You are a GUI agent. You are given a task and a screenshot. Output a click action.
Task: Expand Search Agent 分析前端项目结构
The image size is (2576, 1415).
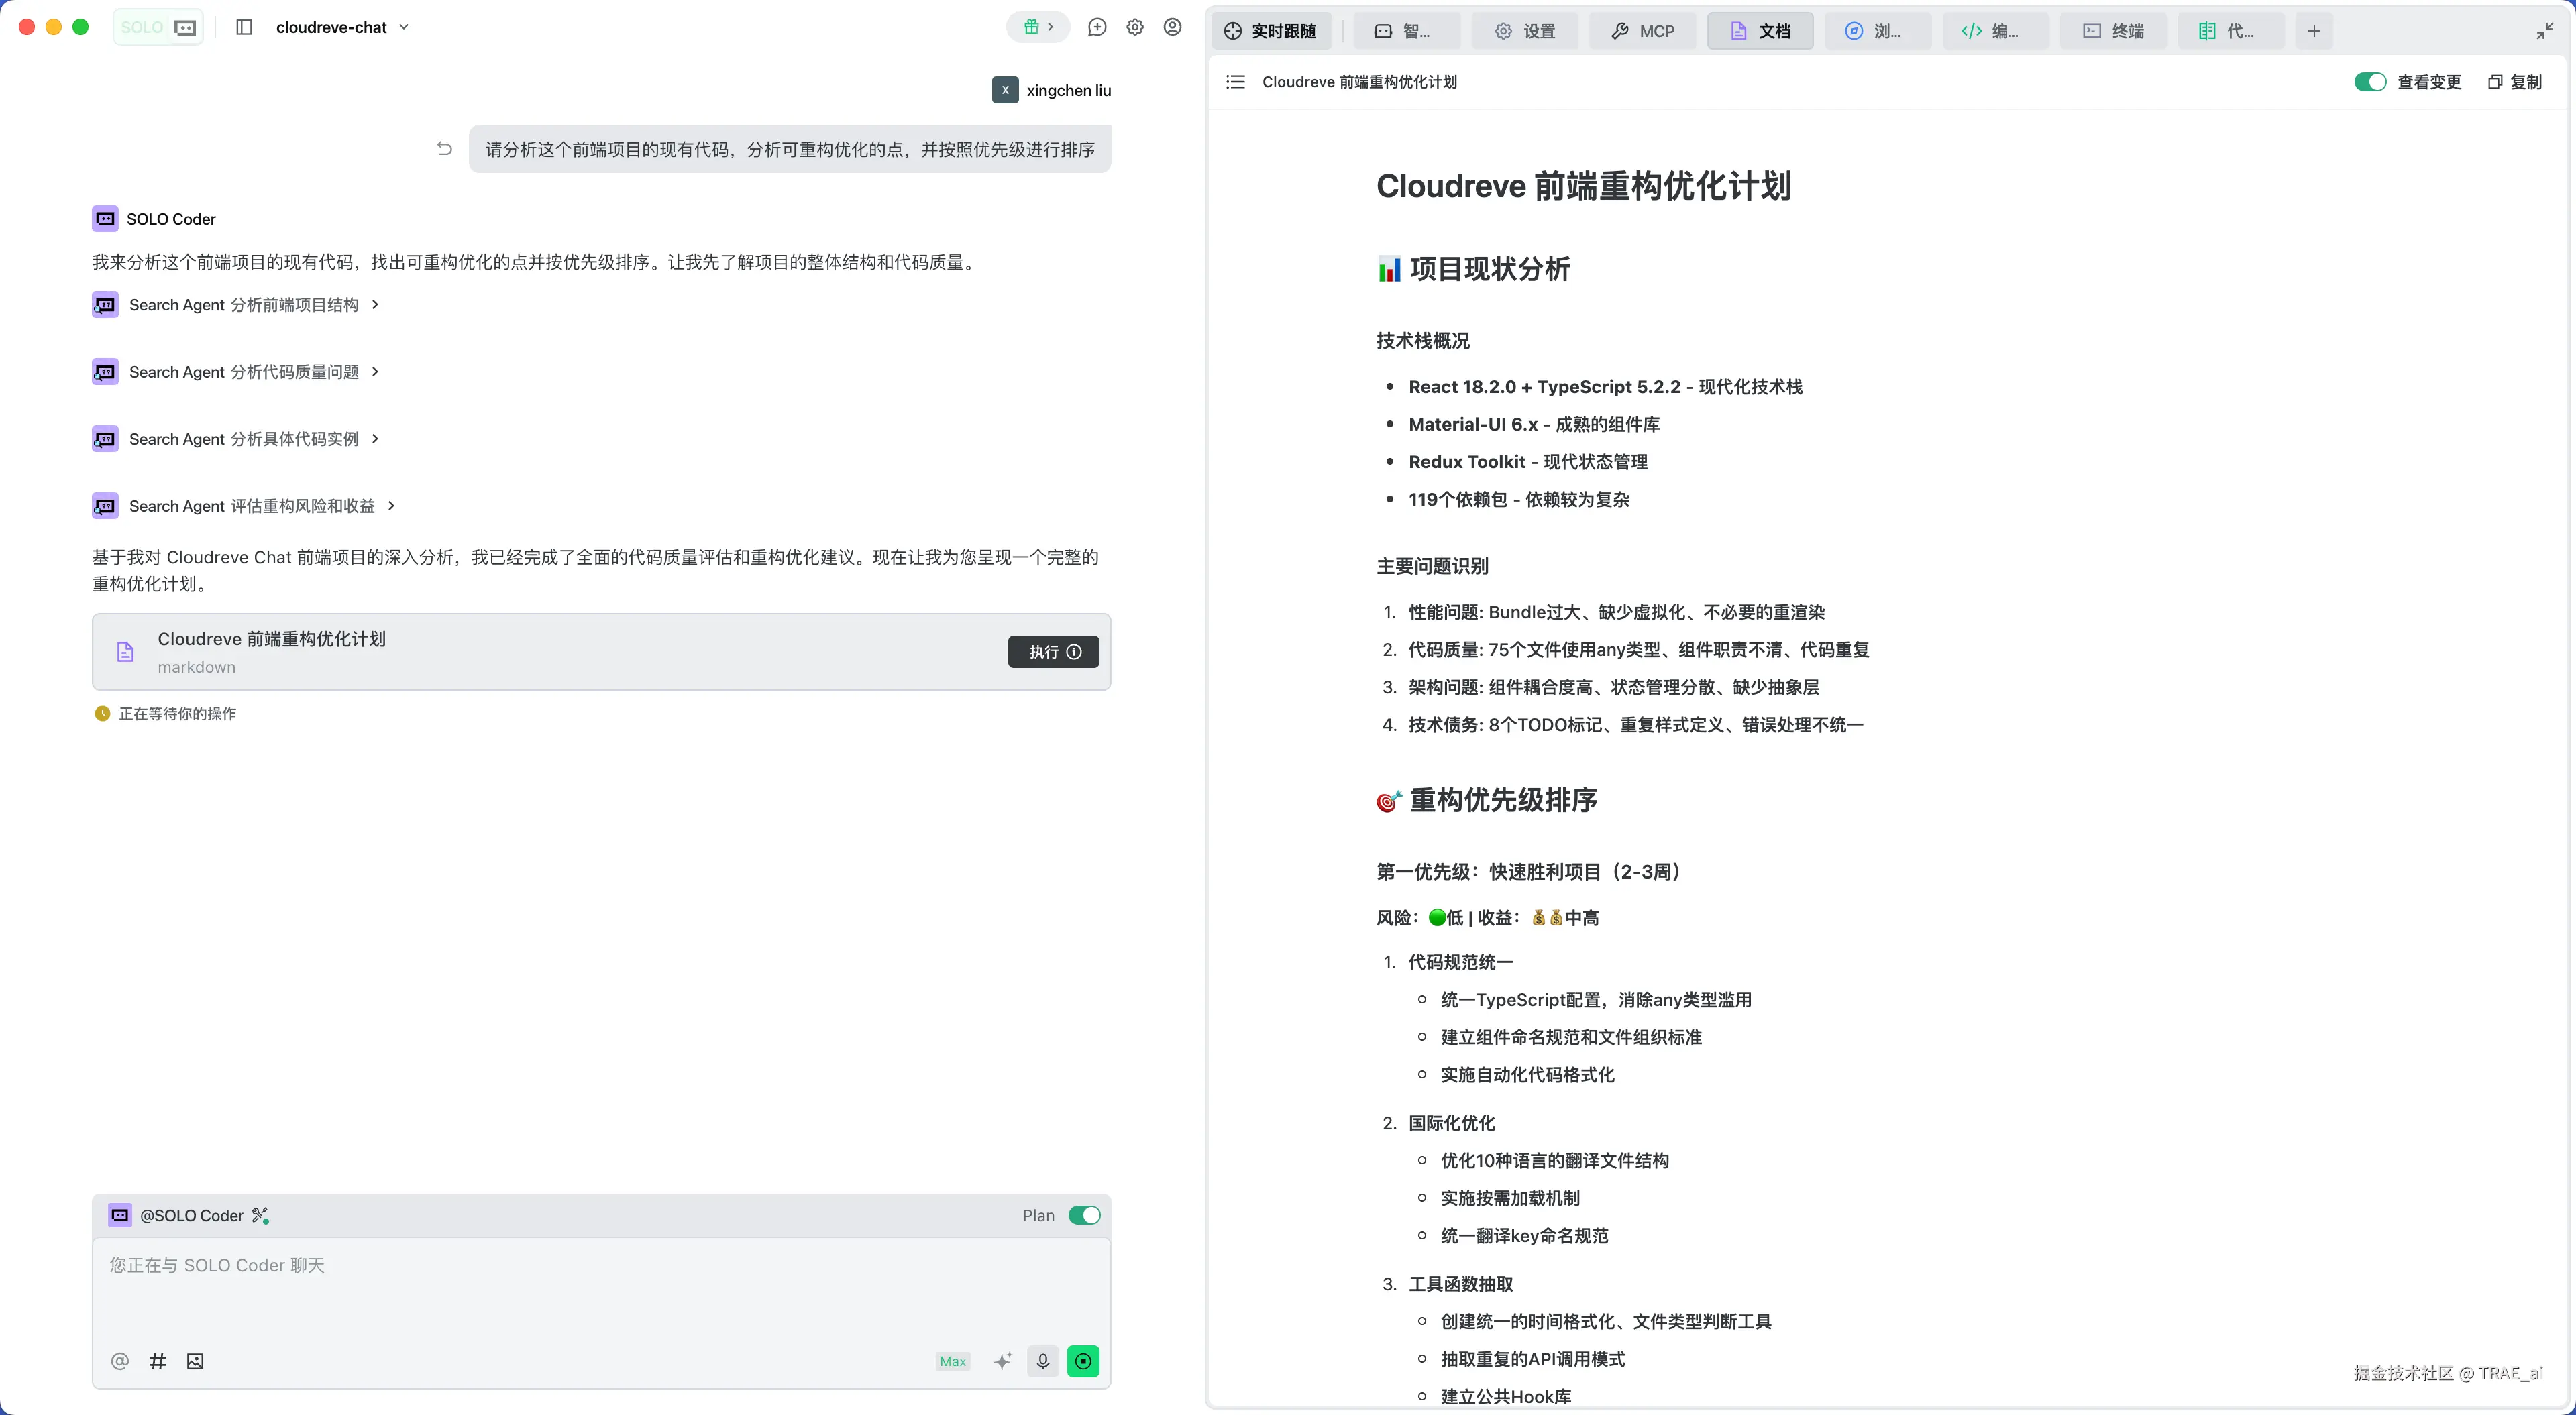pyautogui.click(x=243, y=305)
